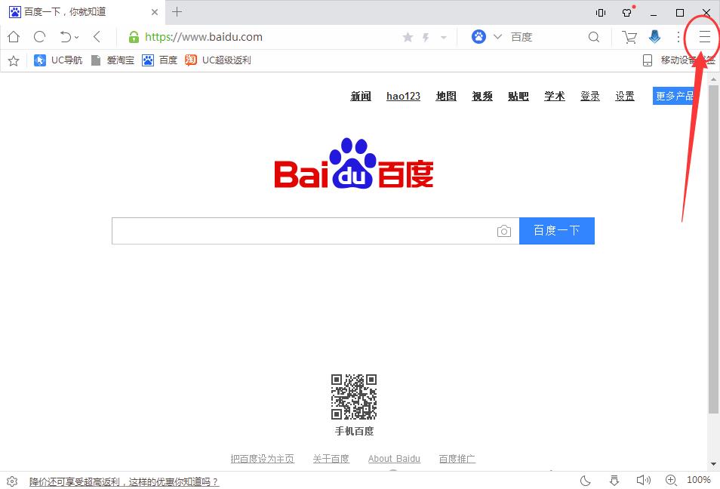Click the zoom magnifier plus icon
The height and width of the screenshot is (489, 720).
pos(672,480)
